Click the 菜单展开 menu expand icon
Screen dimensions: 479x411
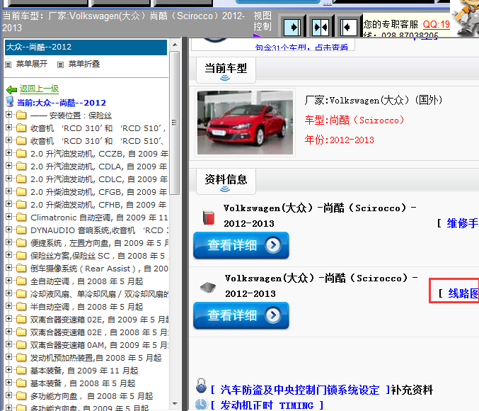tap(8, 64)
